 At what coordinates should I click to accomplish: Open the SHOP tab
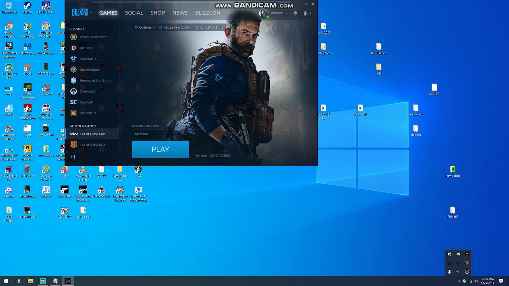click(157, 13)
